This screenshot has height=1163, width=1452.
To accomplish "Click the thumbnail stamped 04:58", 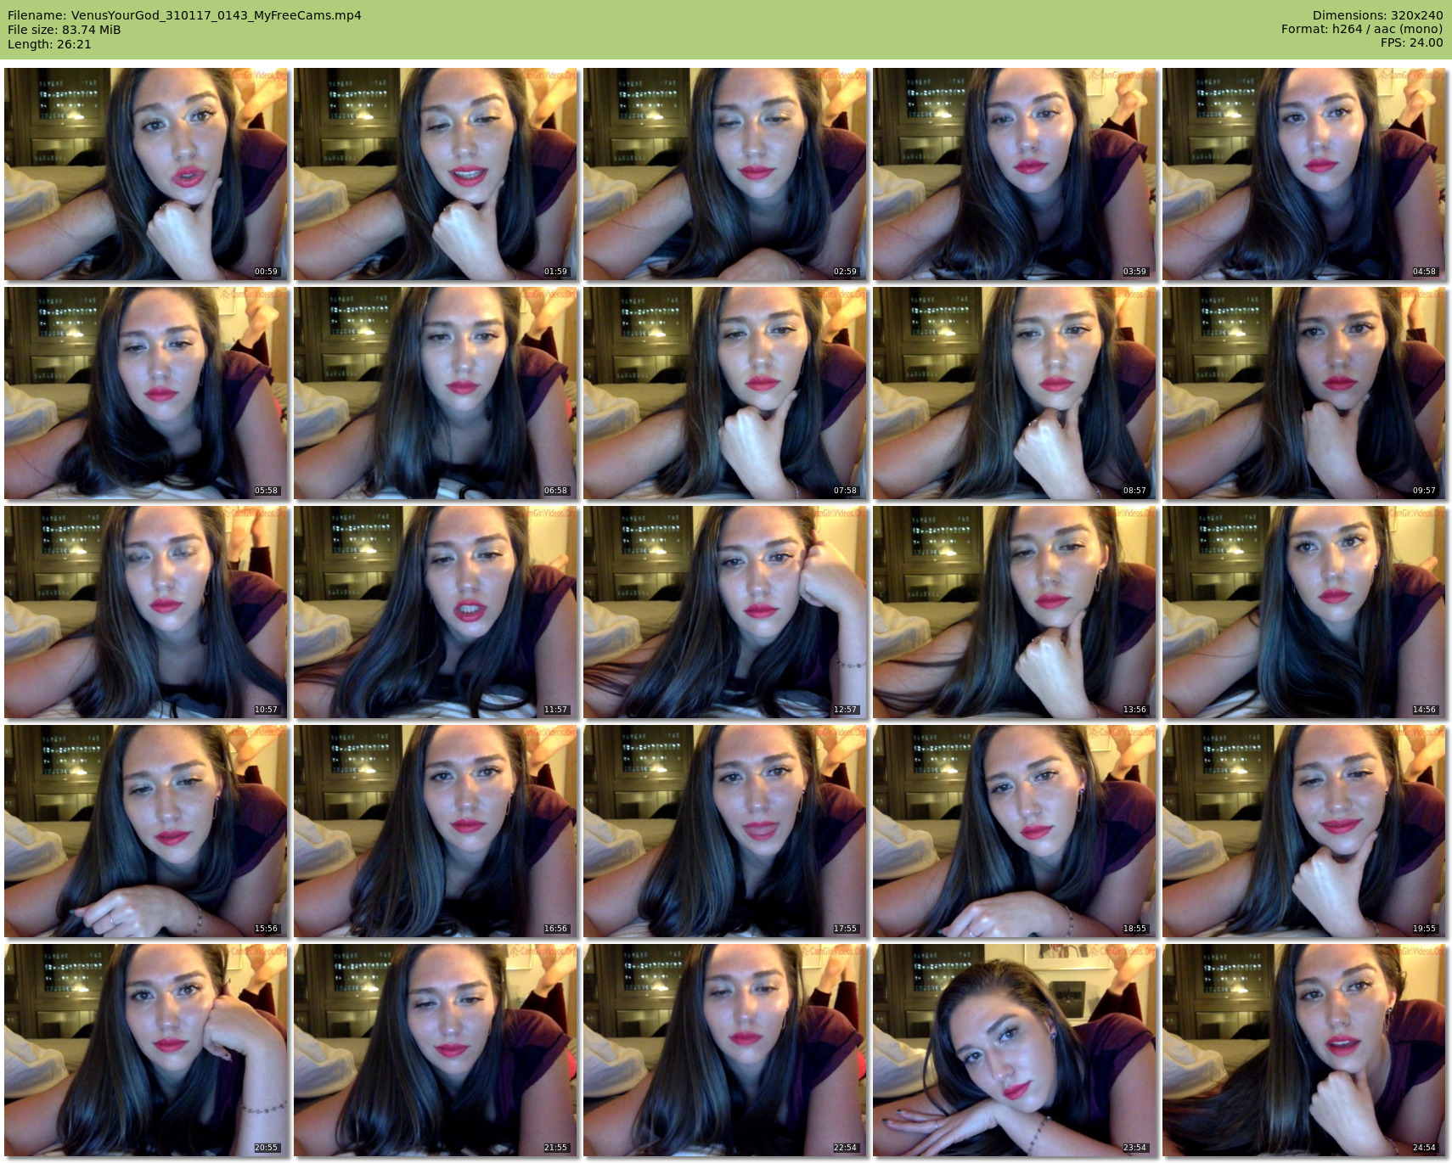I will (x=1304, y=174).
